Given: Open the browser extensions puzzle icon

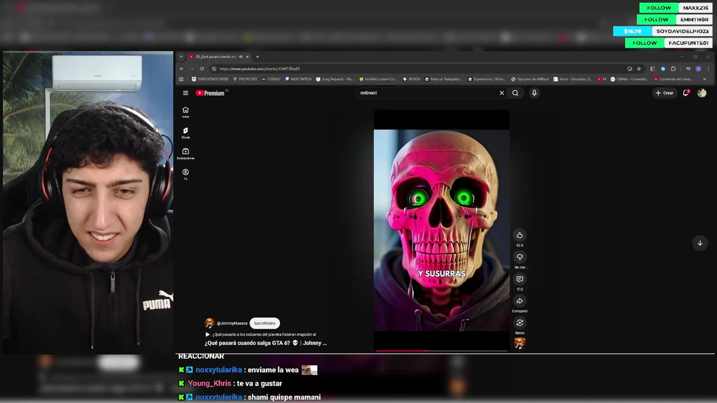Looking at the screenshot, I should point(673,69).
